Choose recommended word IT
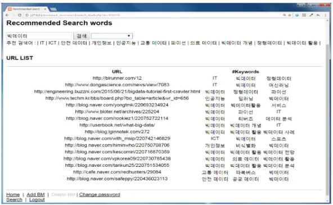Viewport: 333px width, 205px height. (x=42, y=43)
